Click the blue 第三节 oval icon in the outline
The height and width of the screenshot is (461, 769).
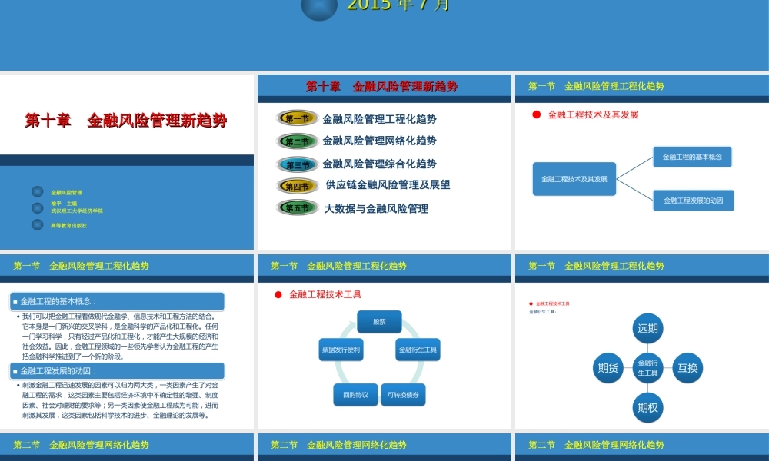(x=296, y=164)
